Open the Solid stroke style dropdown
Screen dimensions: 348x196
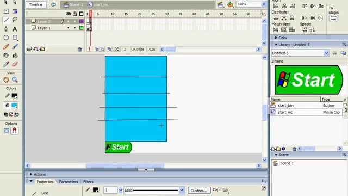182,190
